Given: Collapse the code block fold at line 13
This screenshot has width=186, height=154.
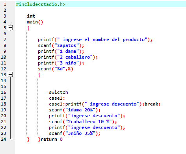Looking at the screenshot, I should (x=10, y=75).
